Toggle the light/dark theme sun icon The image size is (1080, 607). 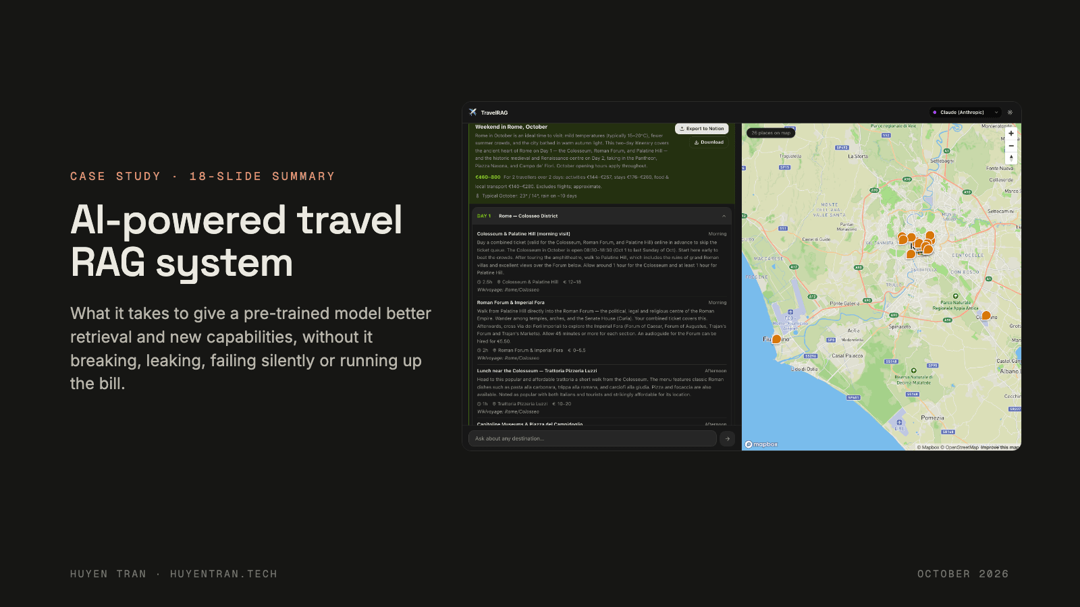tap(1010, 113)
